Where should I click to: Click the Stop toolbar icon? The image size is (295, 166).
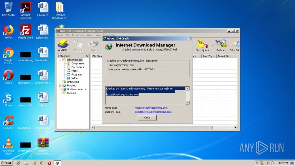(93, 45)
